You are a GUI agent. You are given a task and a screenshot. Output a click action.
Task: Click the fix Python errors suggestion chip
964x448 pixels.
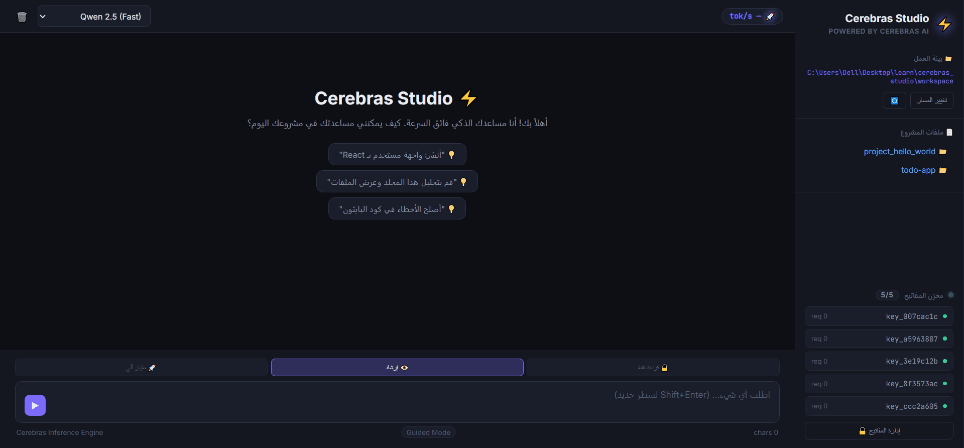(397, 208)
